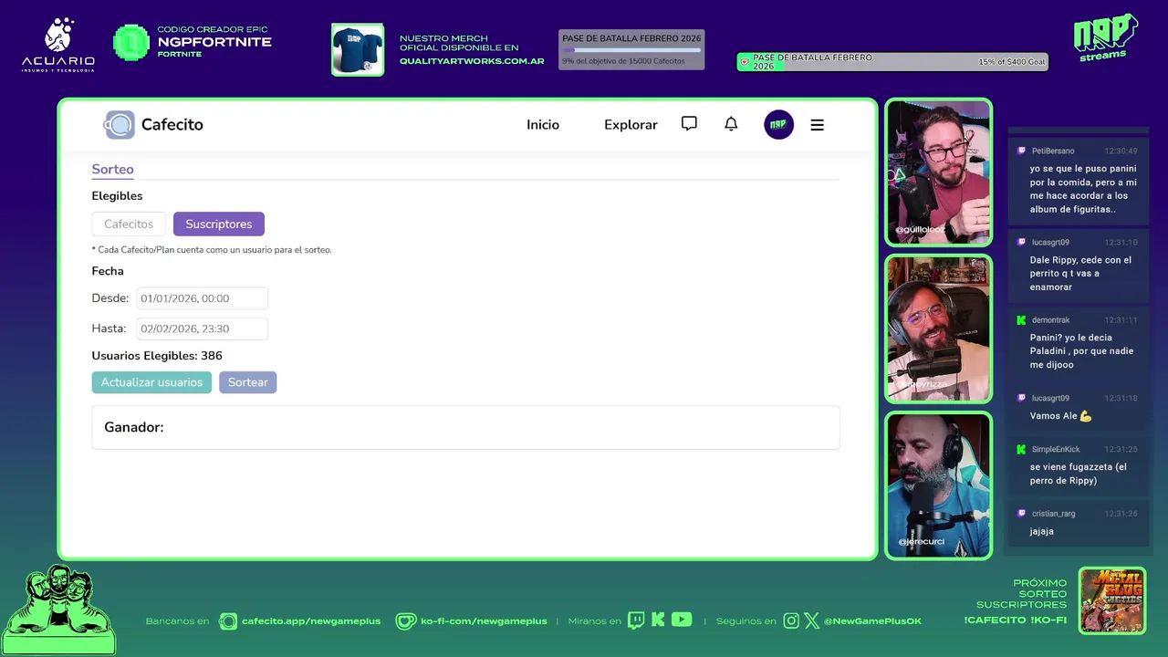Click the green Epic creator code coin icon

[131, 42]
